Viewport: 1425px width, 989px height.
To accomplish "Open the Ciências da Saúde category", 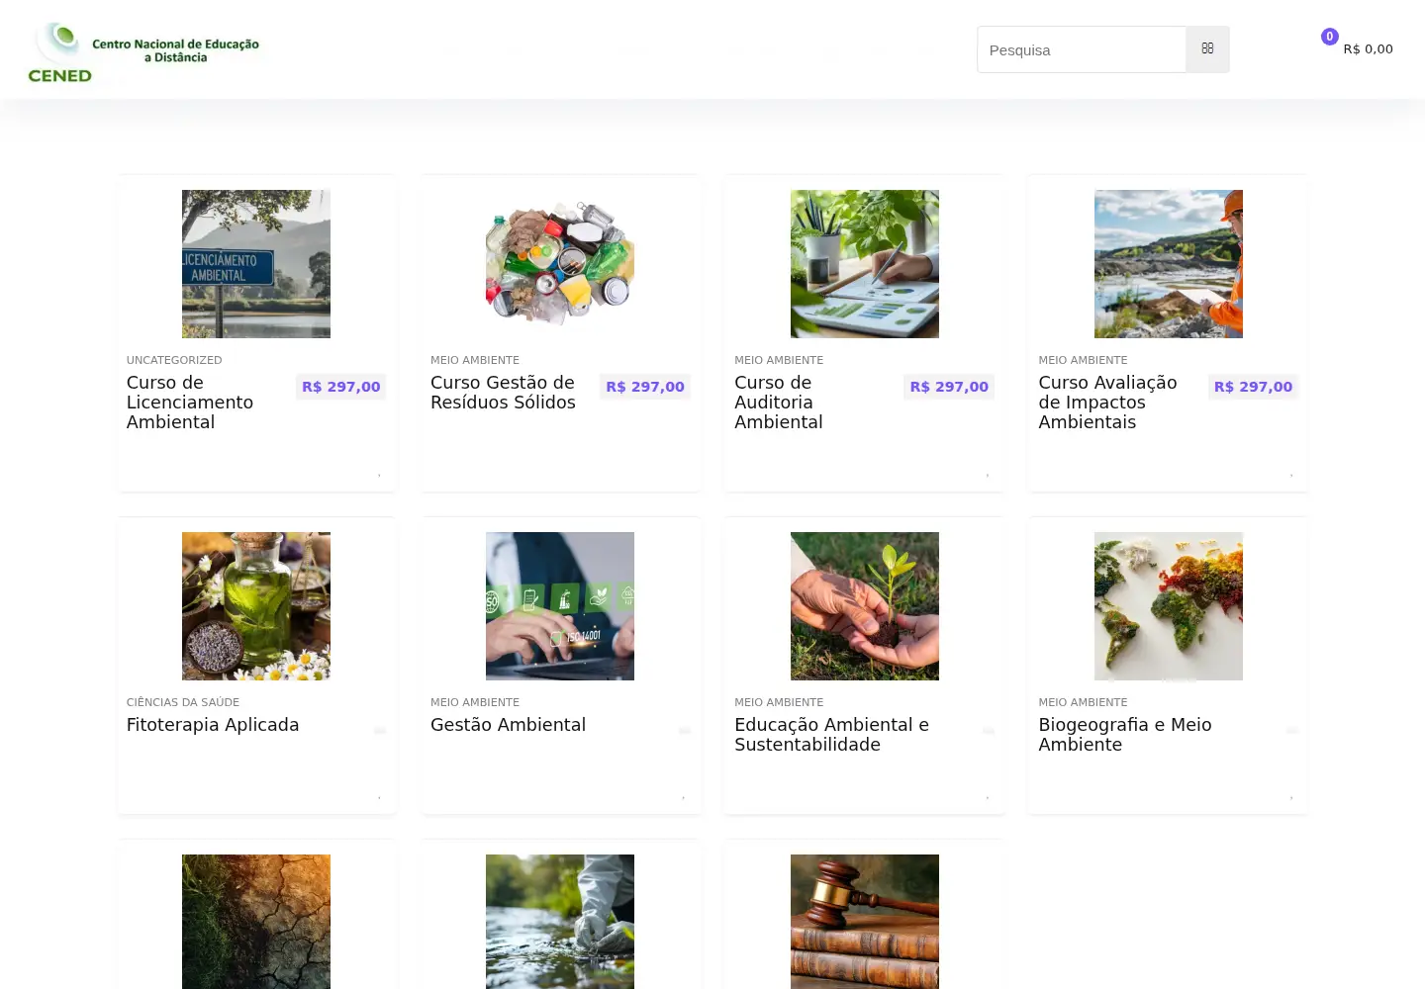I will pyautogui.click(x=183, y=702).
